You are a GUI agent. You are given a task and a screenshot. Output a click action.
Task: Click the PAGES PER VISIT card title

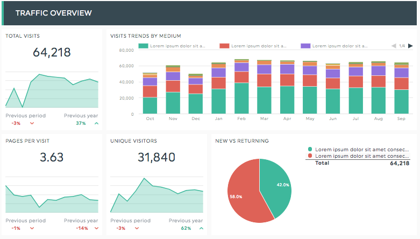(x=27, y=141)
